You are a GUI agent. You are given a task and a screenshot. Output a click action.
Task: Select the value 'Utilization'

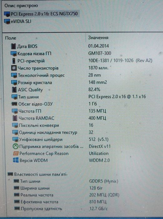[x=99, y=153]
